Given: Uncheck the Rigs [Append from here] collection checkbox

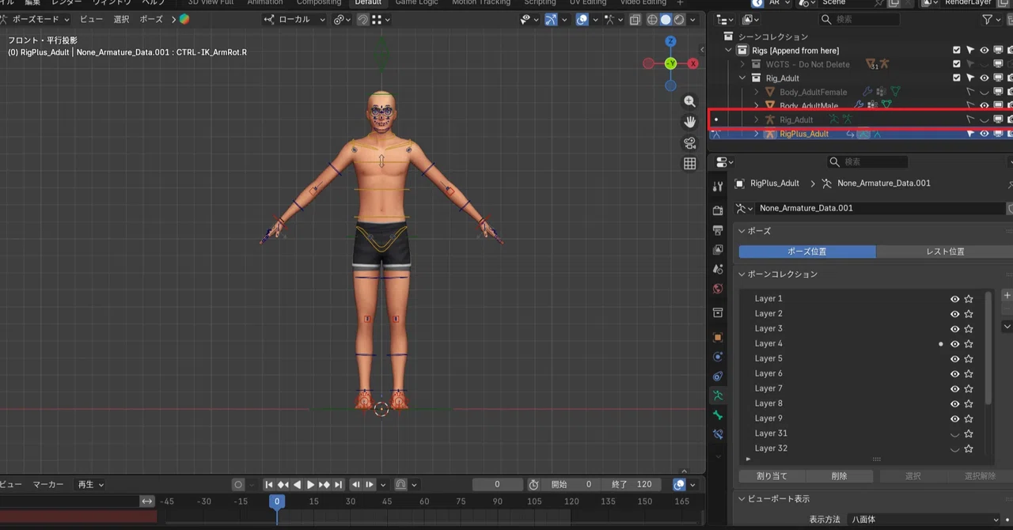Looking at the screenshot, I should 957,51.
